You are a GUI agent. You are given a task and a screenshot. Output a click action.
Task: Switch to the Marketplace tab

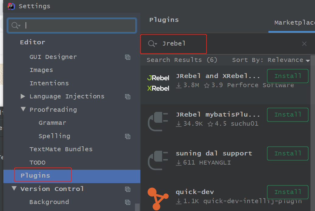tap(294, 23)
